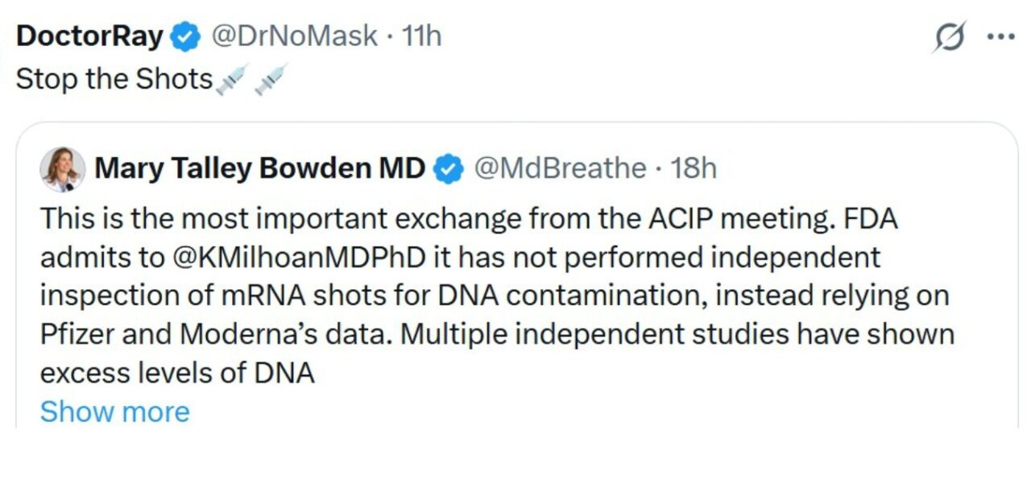Open Mary Talley Bowden's profile avatar

point(63,169)
